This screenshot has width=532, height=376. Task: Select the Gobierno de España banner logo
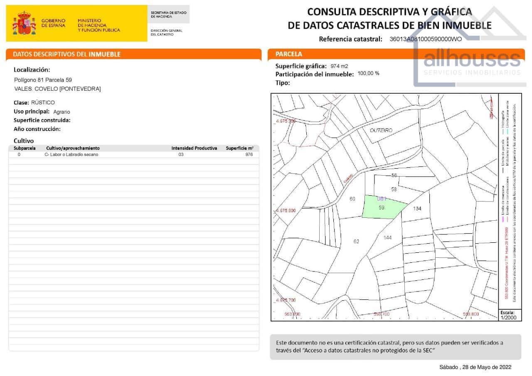[54, 23]
